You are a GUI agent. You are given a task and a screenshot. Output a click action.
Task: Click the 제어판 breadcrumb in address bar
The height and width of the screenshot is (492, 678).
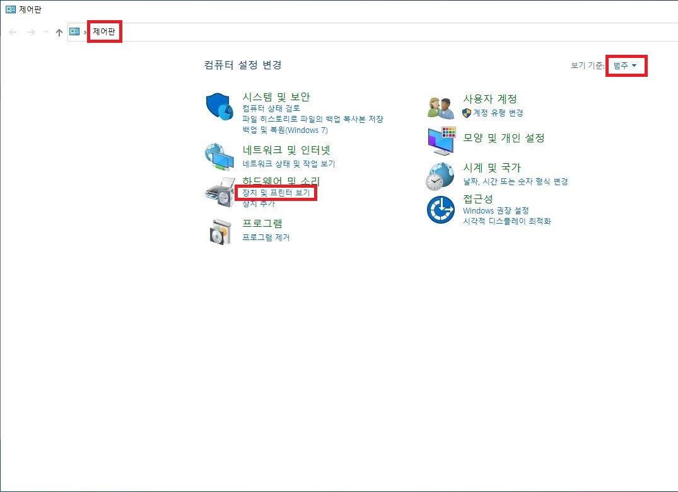coord(104,31)
